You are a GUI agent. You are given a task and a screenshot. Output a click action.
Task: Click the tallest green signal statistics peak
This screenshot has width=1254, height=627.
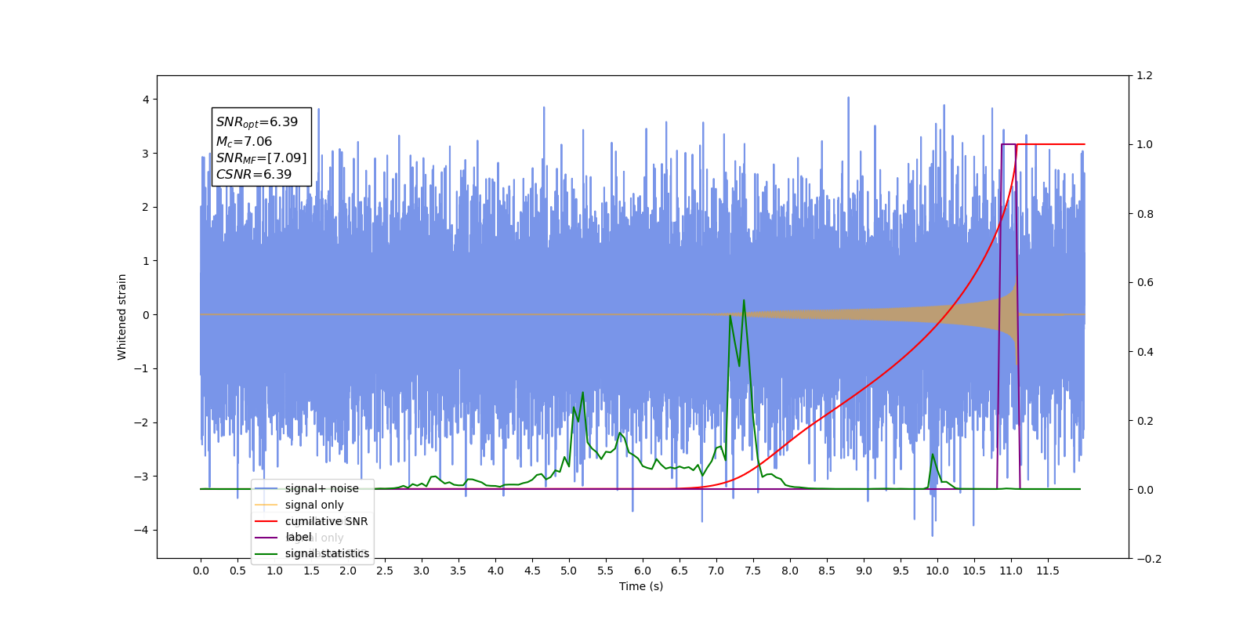744,301
